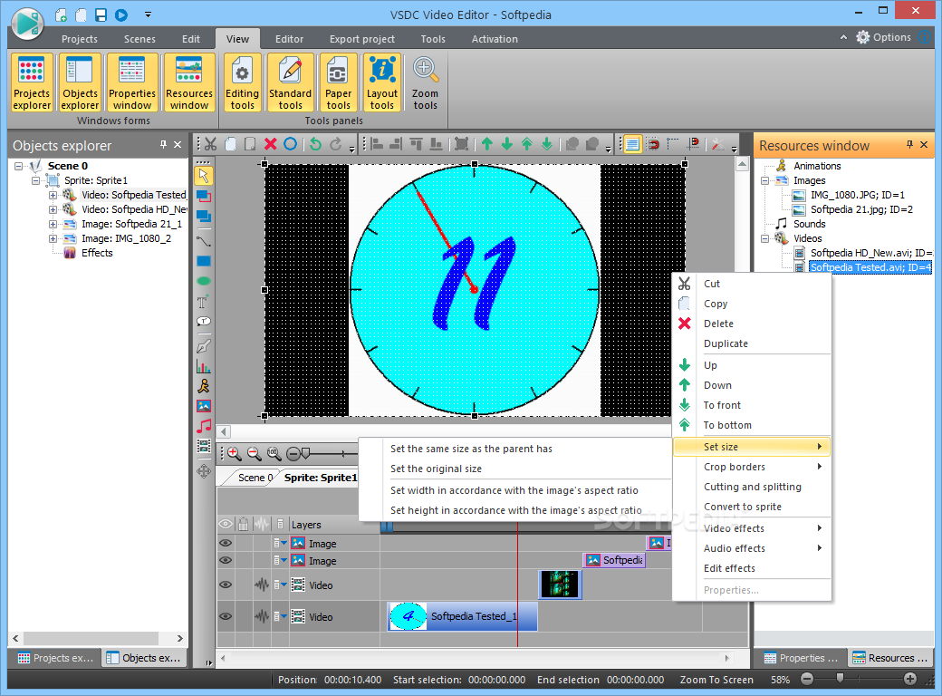Open the Video effects submenu
Viewport: 942px width, 696px height.
click(x=752, y=528)
